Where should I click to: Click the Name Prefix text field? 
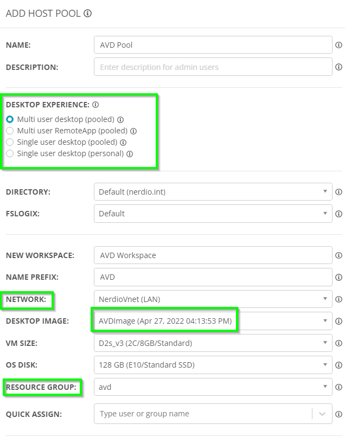pyautogui.click(x=213, y=277)
